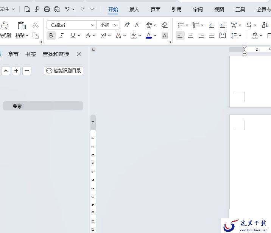Image resolution: width=271 pixels, height=233 pixels.
Task: Click the Print icon
Action: (x=47, y=9)
